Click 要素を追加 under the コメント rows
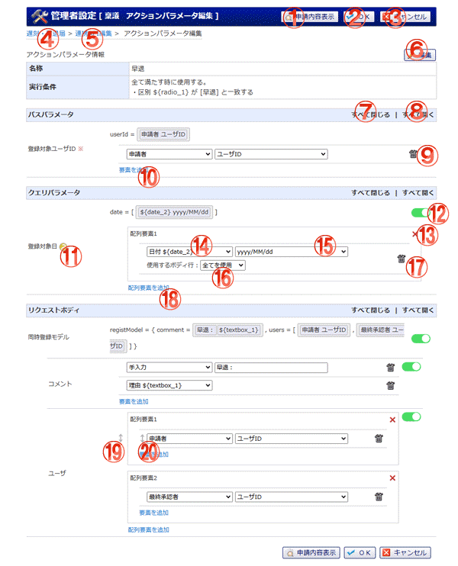 tap(134, 401)
